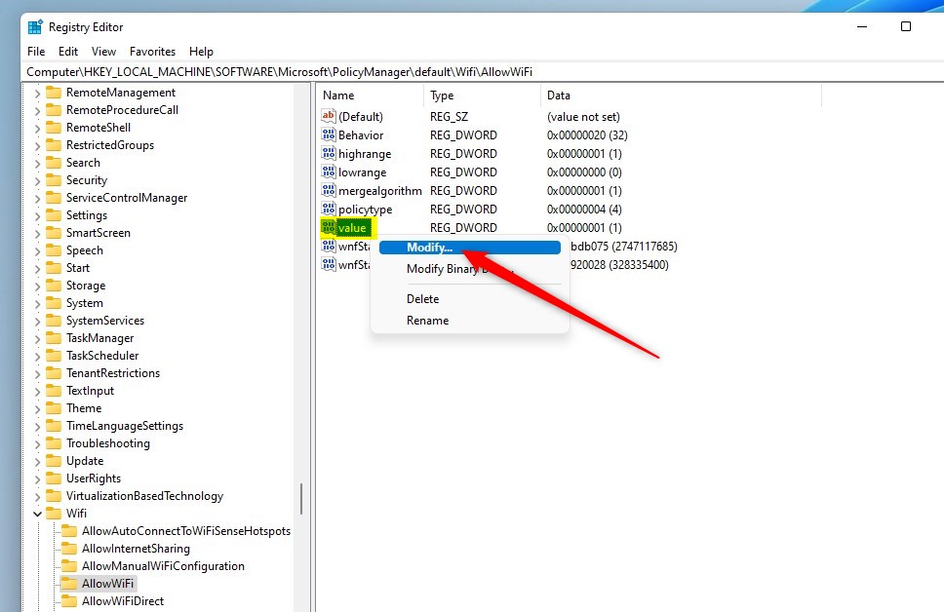
Task: Click the SmartScreen folder icon
Action: [55, 233]
